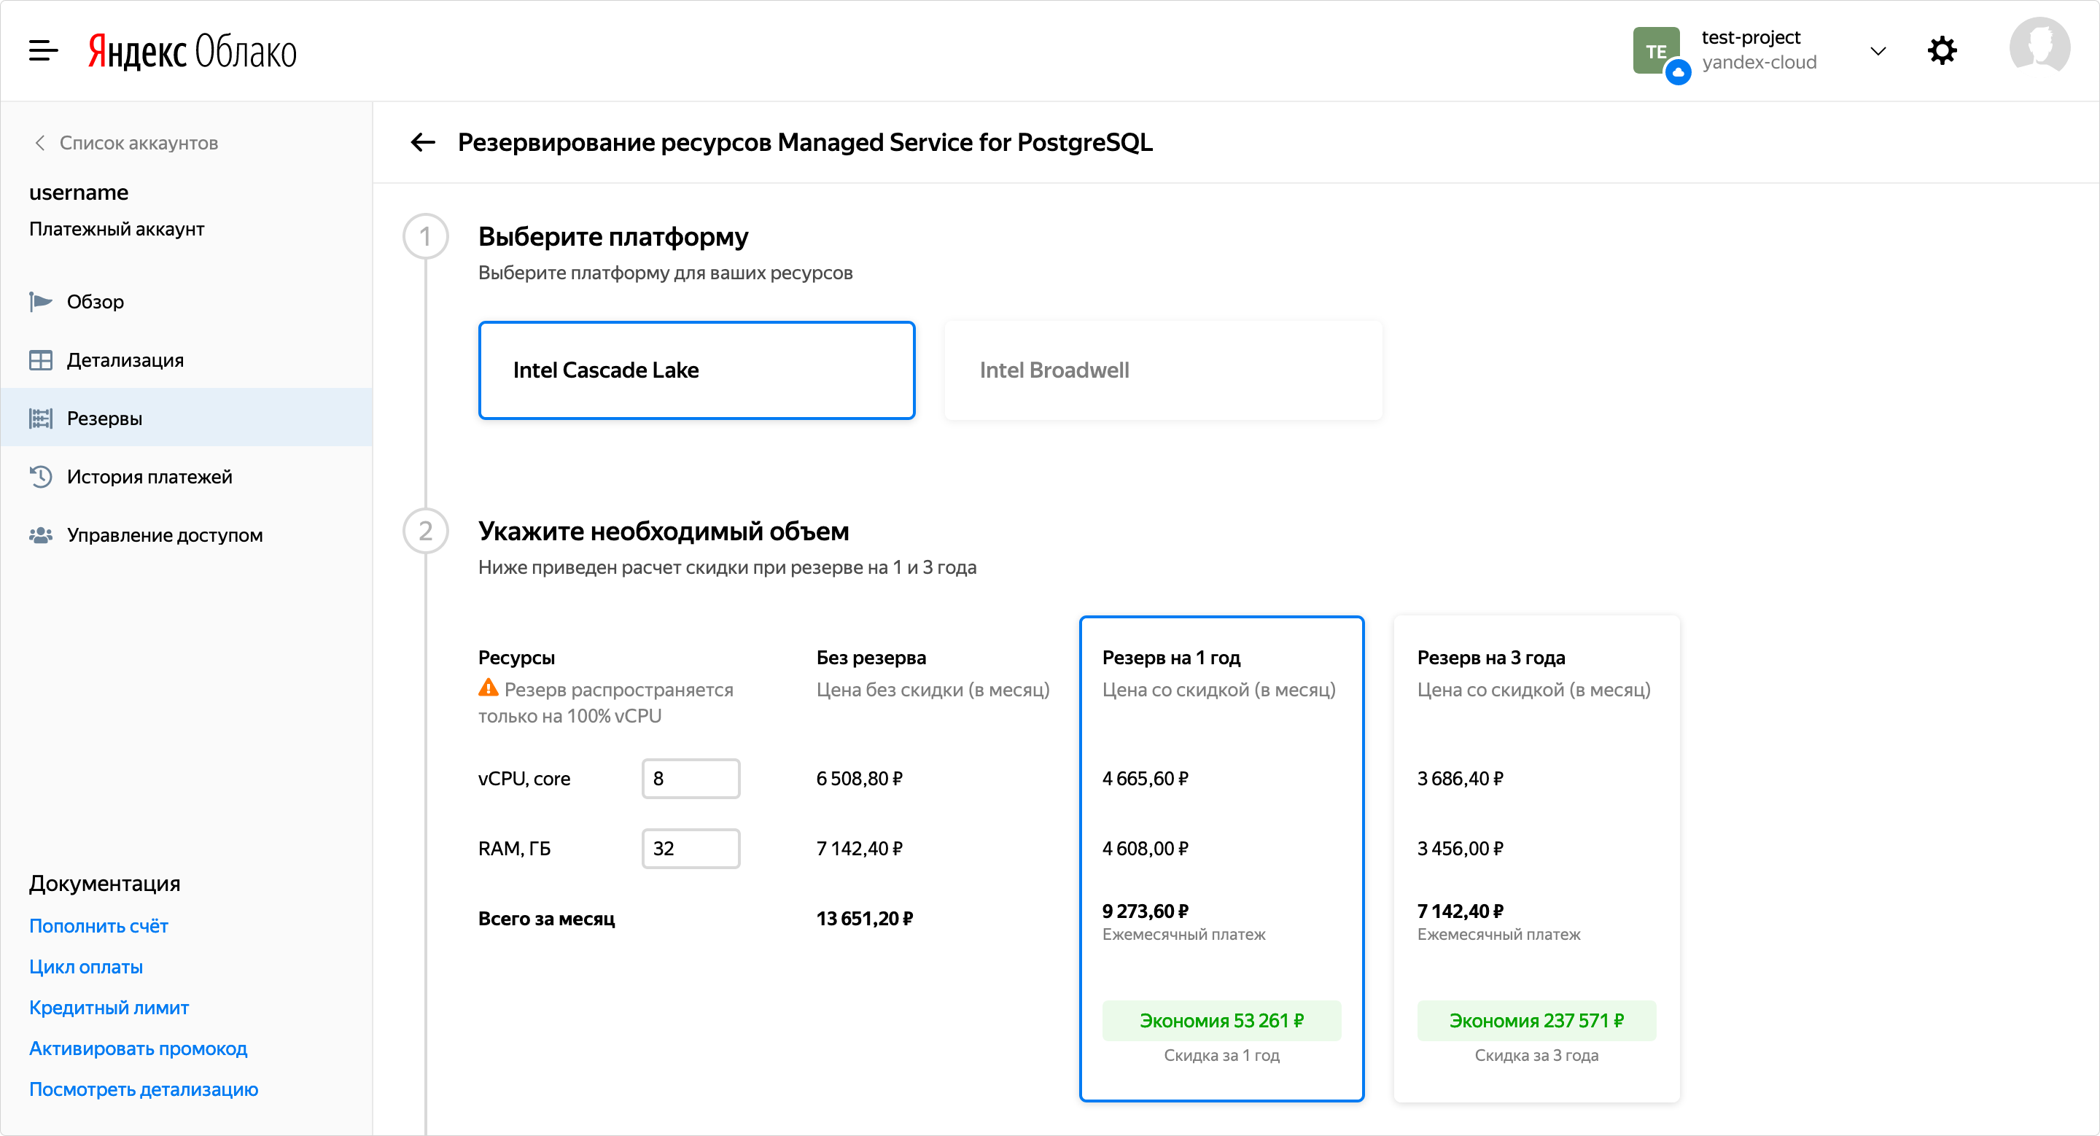
Task: Select Резерв на 3 года card
Action: coord(1536,858)
